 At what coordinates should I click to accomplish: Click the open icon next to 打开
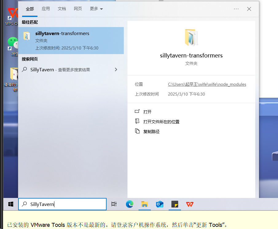click(137, 111)
